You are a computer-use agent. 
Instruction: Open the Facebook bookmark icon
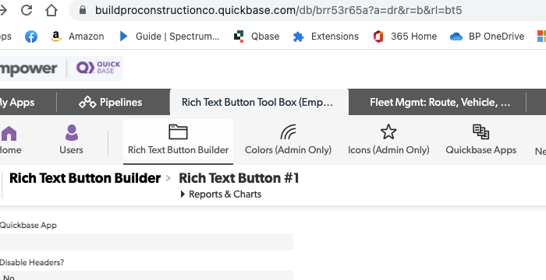coord(31,36)
